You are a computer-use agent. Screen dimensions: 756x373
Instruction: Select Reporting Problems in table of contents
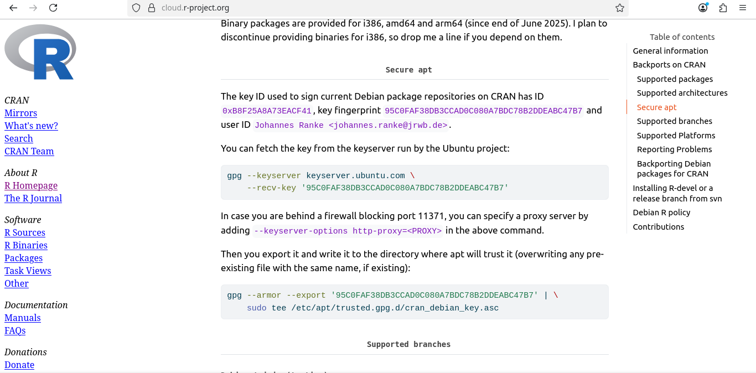pos(674,149)
